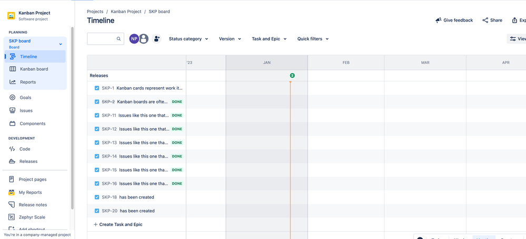The width and height of the screenshot is (526, 239).
Task: Open the View settings sliders button
Action: pyautogui.click(x=517, y=39)
